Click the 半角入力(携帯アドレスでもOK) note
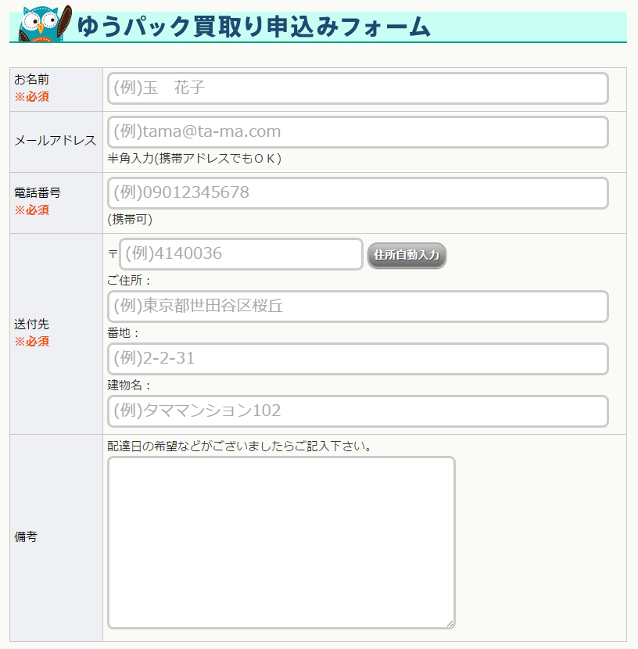 tap(195, 158)
